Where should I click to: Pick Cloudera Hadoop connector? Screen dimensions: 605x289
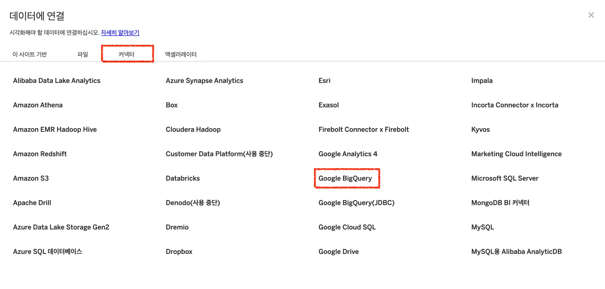193,129
